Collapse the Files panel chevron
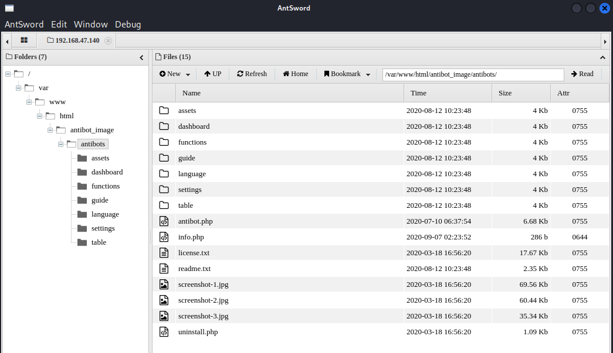 point(602,57)
